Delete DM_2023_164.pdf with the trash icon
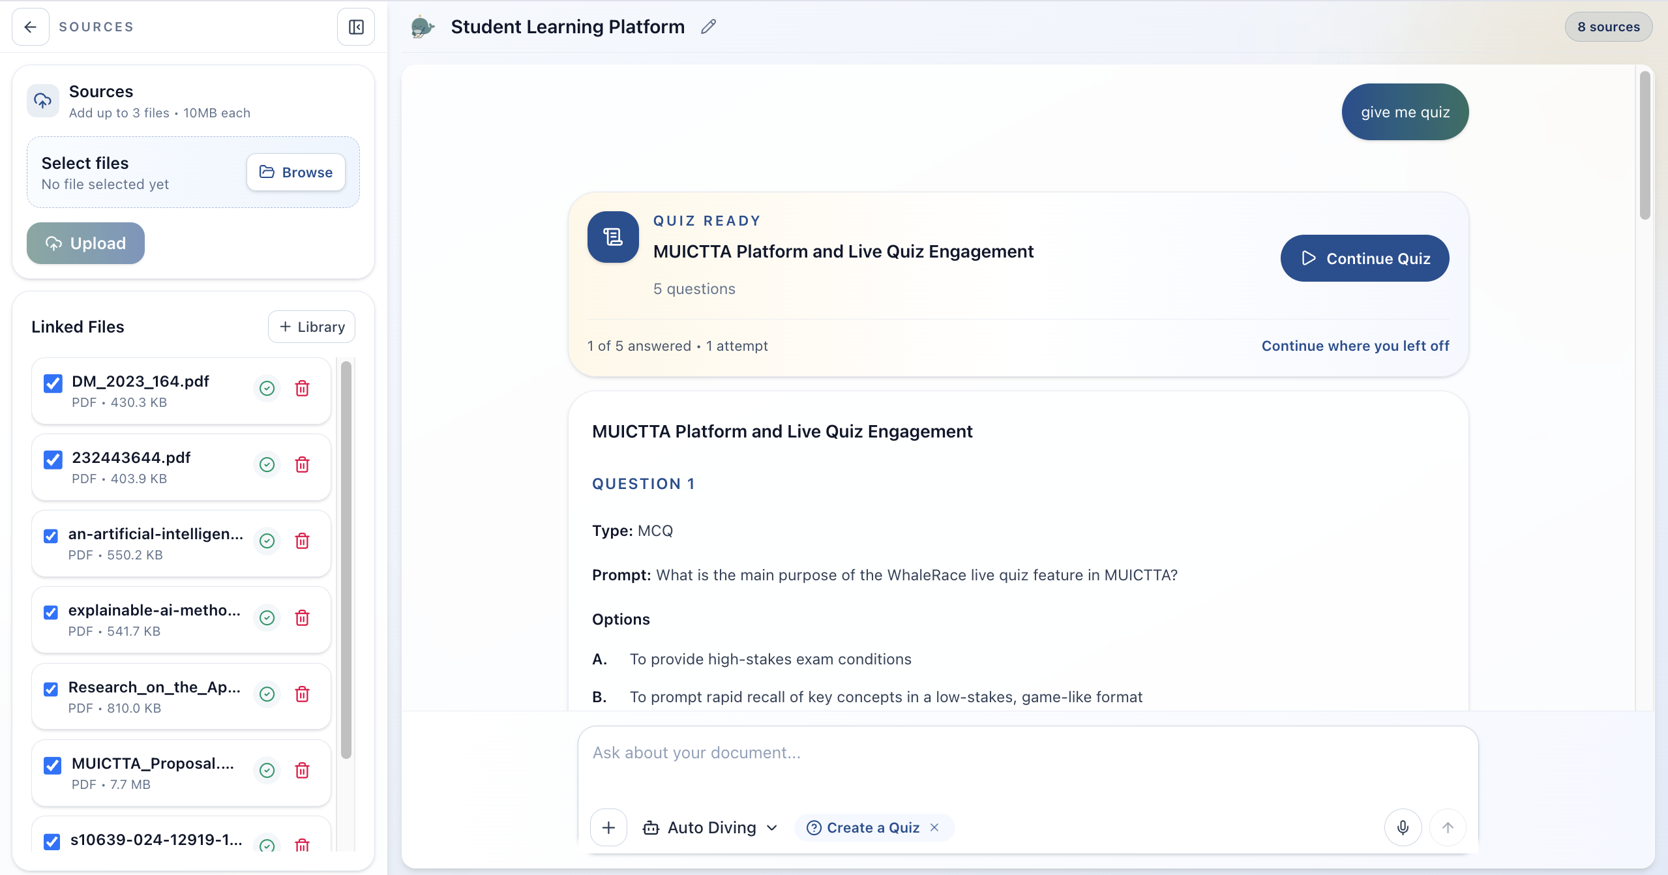 (302, 389)
